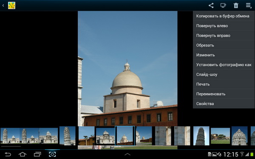Delete photo using the trash icon
The image size is (255, 159).
[x=236, y=6]
